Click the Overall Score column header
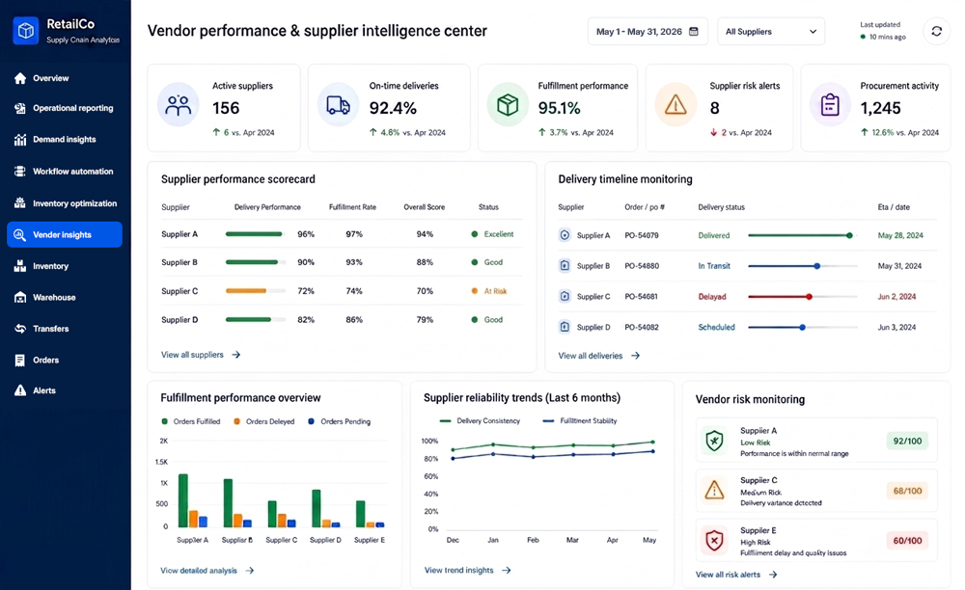 tap(424, 207)
